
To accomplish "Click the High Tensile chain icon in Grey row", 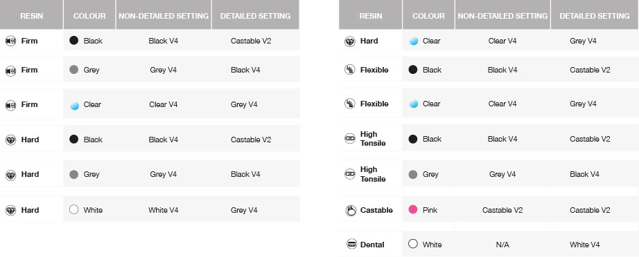I will [350, 174].
